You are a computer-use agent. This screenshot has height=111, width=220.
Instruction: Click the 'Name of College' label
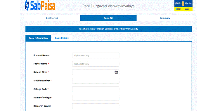click(x=42, y=98)
